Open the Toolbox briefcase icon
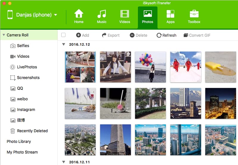 pyautogui.click(x=194, y=14)
